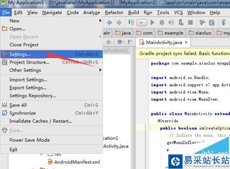
Task: Choose Settings Repository... entry
Action: (x=52, y=96)
